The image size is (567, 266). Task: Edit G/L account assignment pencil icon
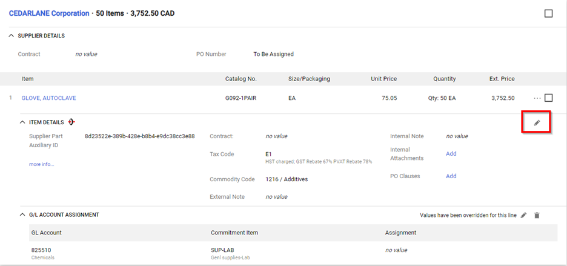(523, 215)
